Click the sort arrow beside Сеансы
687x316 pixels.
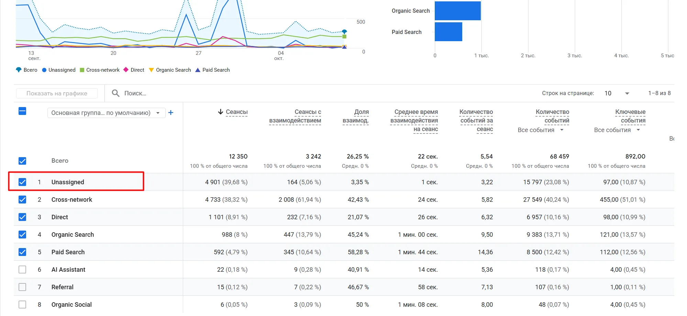click(x=221, y=112)
